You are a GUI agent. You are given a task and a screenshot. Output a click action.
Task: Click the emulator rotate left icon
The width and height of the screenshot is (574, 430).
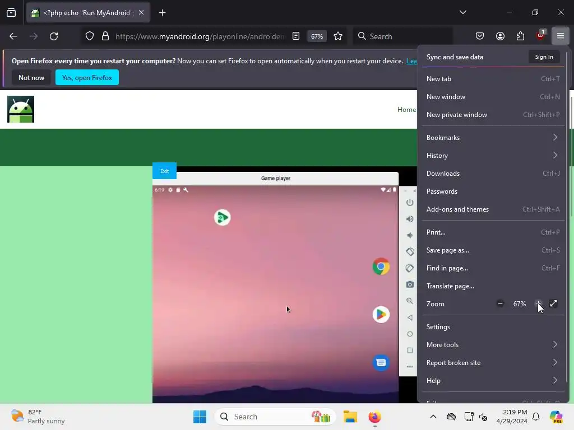pyautogui.click(x=410, y=251)
